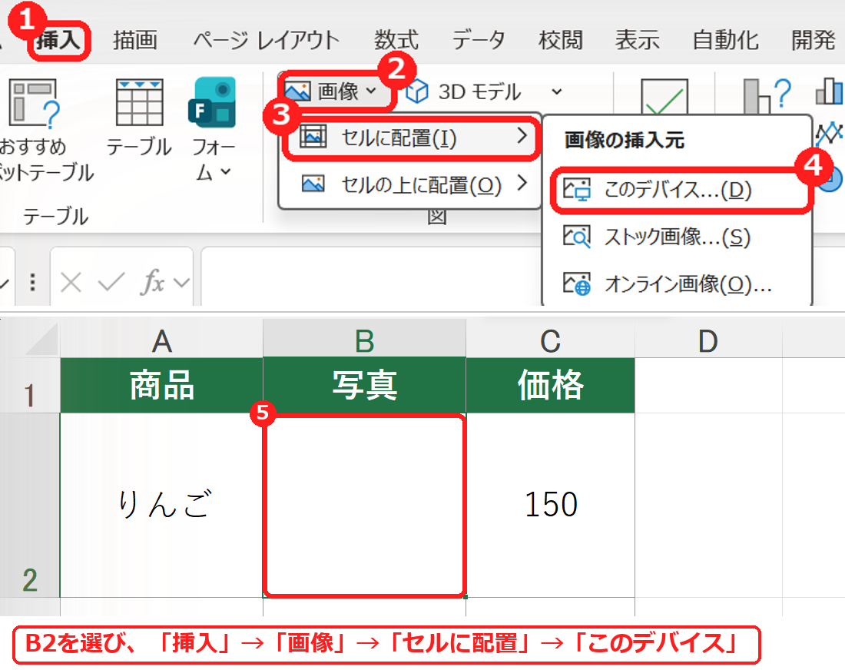Insert a table with テーブル icon

coord(140,103)
